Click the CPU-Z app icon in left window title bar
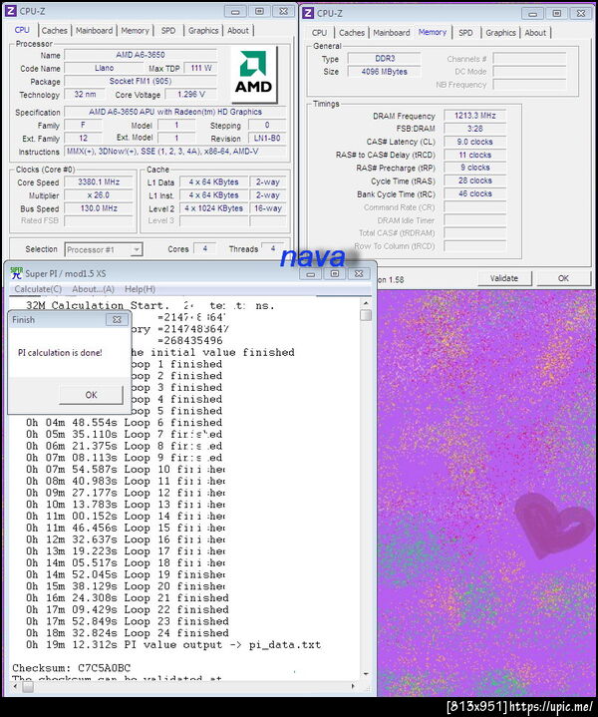Image resolution: width=598 pixels, height=717 pixels. coord(10,11)
